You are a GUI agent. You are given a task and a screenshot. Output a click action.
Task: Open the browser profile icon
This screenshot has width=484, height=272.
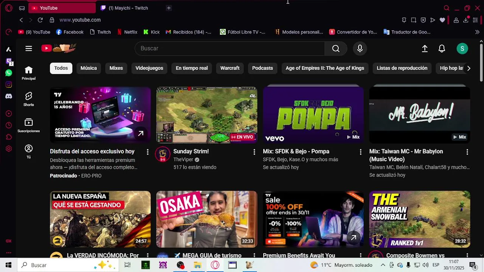(x=456, y=20)
